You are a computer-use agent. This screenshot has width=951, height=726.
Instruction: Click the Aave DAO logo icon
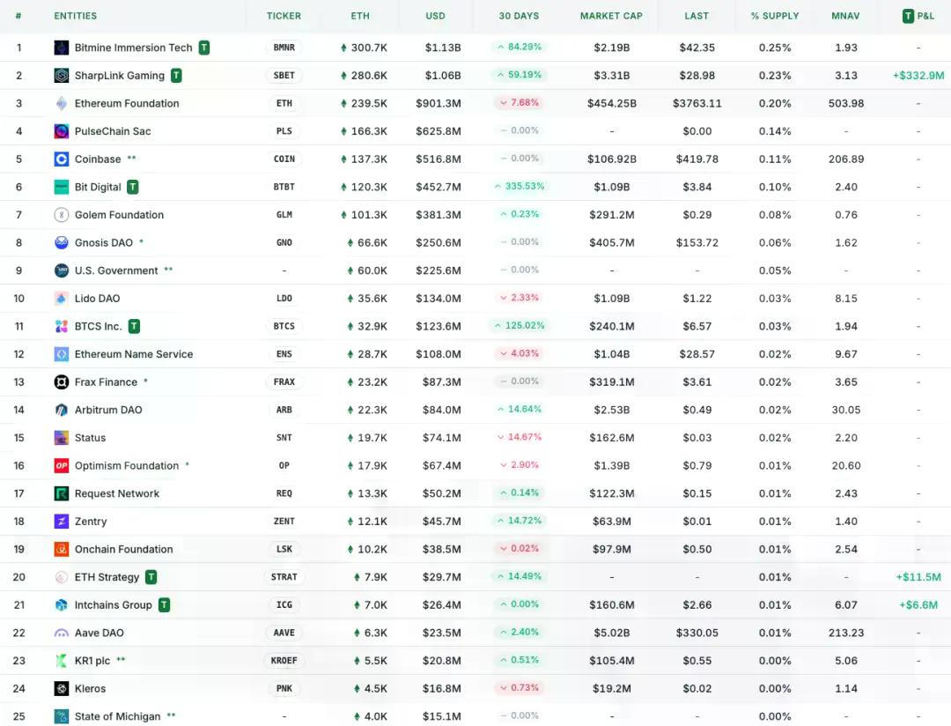[x=62, y=633]
